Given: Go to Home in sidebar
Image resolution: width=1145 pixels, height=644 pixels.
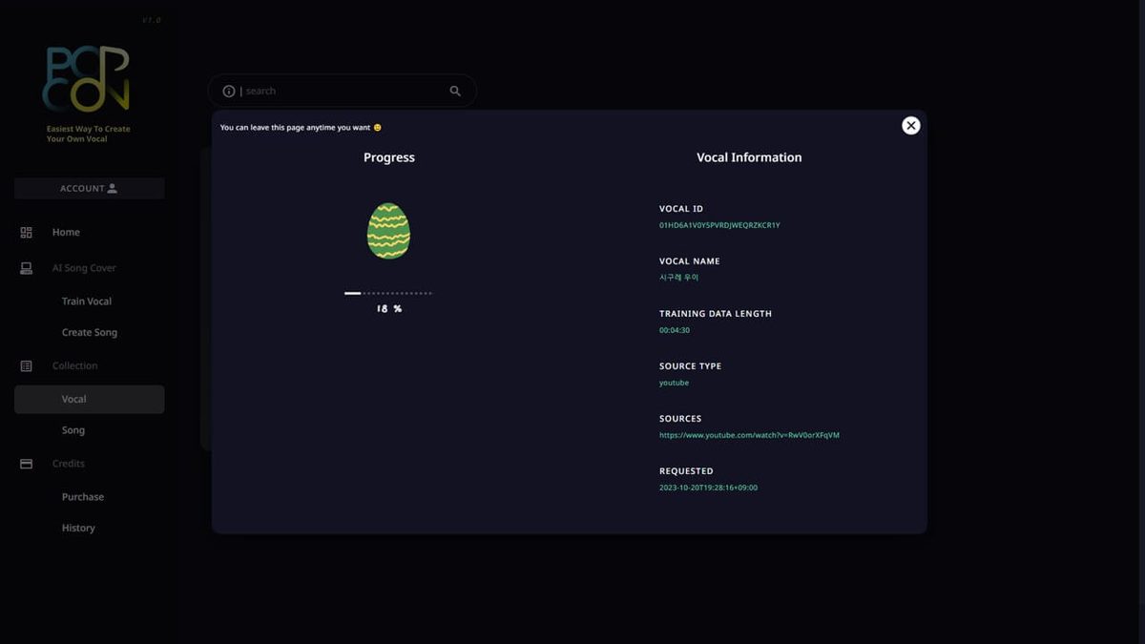Looking at the screenshot, I should click(x=66, y=232).
